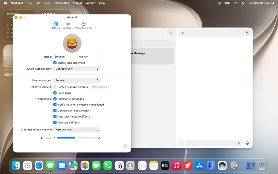Uncheck Share Name and Photo
Screen dimensions: 278x174
coord(55,63)
